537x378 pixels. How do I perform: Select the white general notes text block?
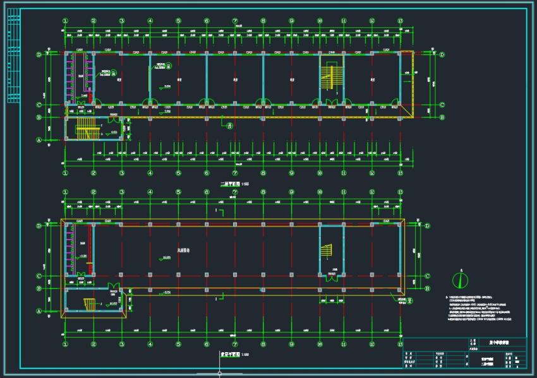click(x=479, y=309)
